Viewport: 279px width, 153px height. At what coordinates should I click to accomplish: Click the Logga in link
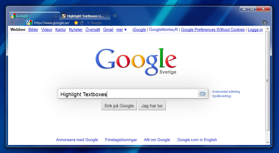point(255,30)
